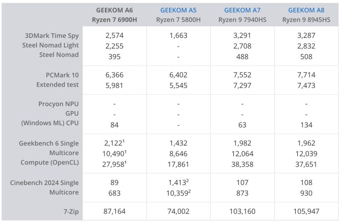
Task: Click the PCMark 10 row label
Action: tap(62, 75)
